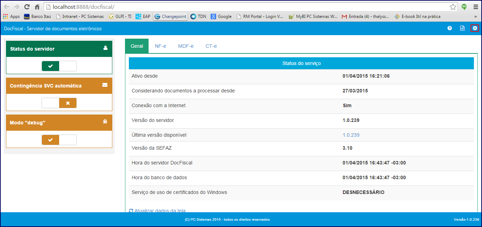
Task: Open the settings gear icon in header
Action: (475, 28)
